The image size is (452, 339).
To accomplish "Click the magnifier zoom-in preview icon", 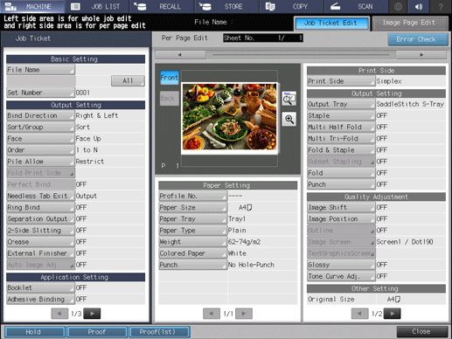I will pyautogui.click(x=289, y=119).
